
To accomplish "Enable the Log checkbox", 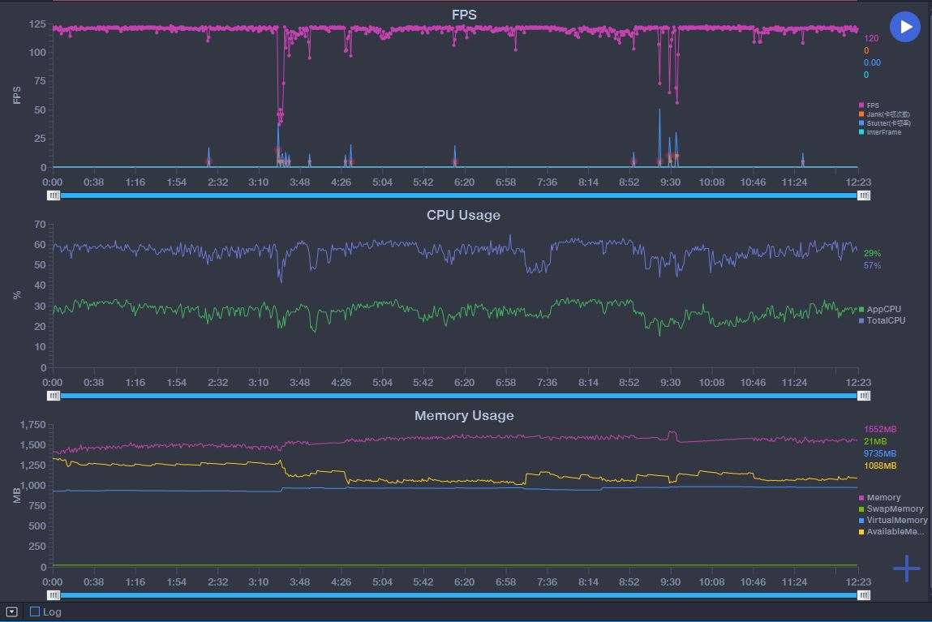I will [x=35, y=611].
